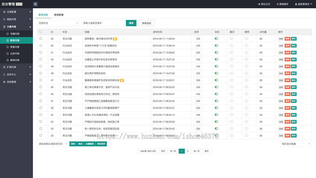Click the orange badge after 重建森林 title
Viewport: 316px width, 178px height.
[x=122, y=80]
